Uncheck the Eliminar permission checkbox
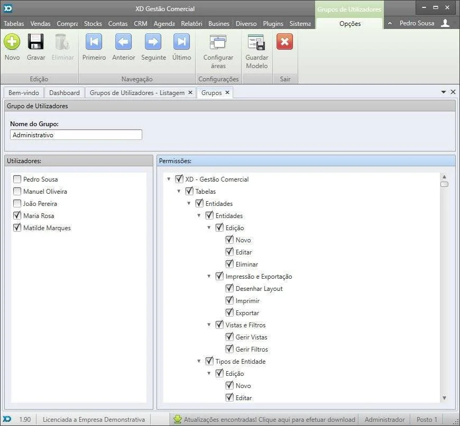The width and height of the screenshot is (460, 426). point(229,264)
